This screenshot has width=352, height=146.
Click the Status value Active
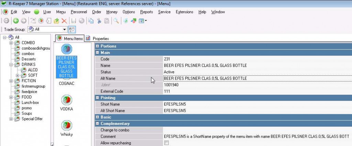[x=169, y=72]
